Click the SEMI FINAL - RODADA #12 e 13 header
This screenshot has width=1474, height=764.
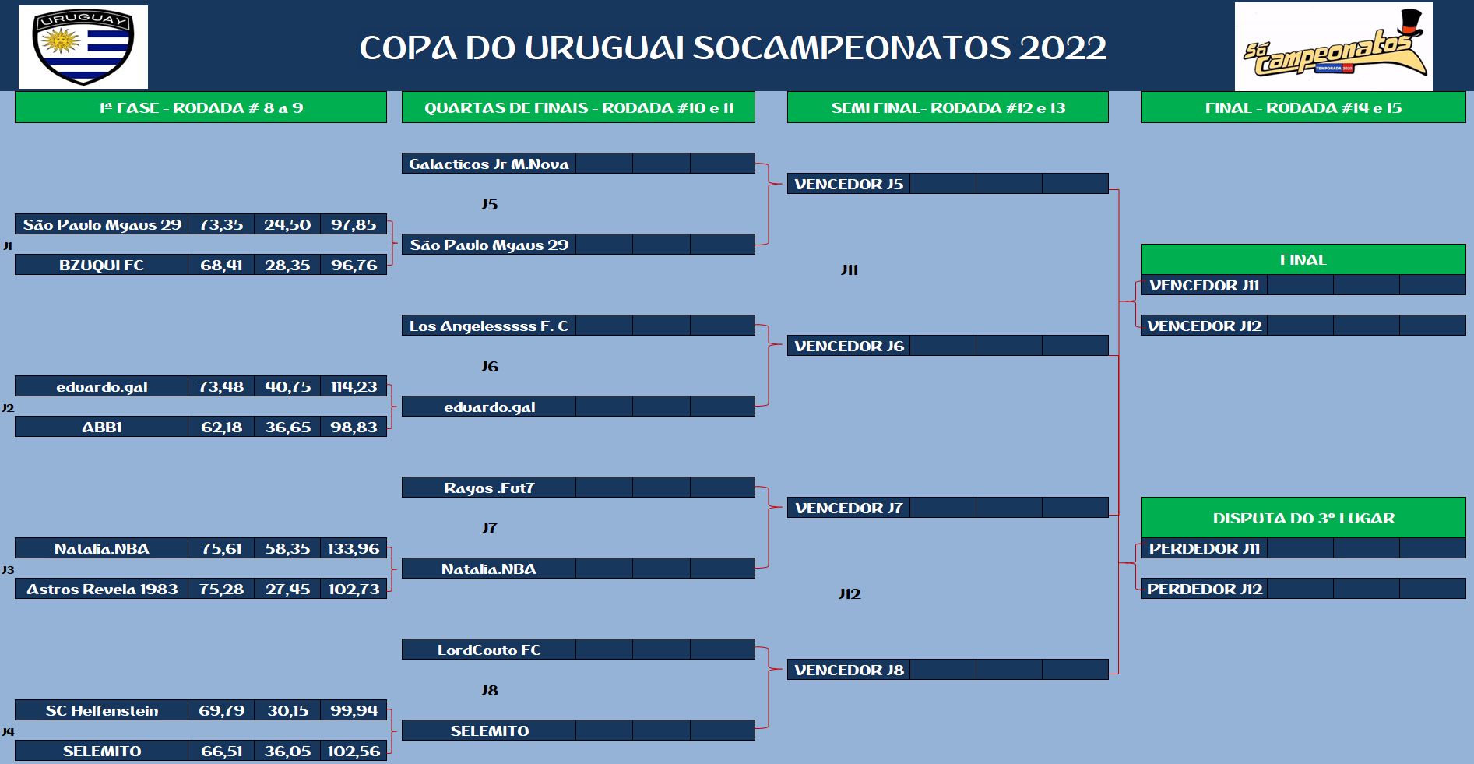click(948, 107)
